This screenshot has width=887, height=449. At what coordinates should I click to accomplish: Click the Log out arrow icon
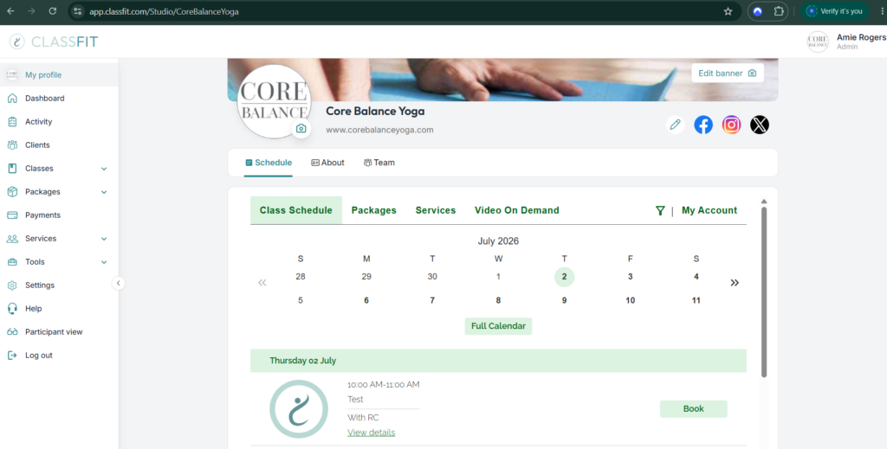[x=12, y=356]
